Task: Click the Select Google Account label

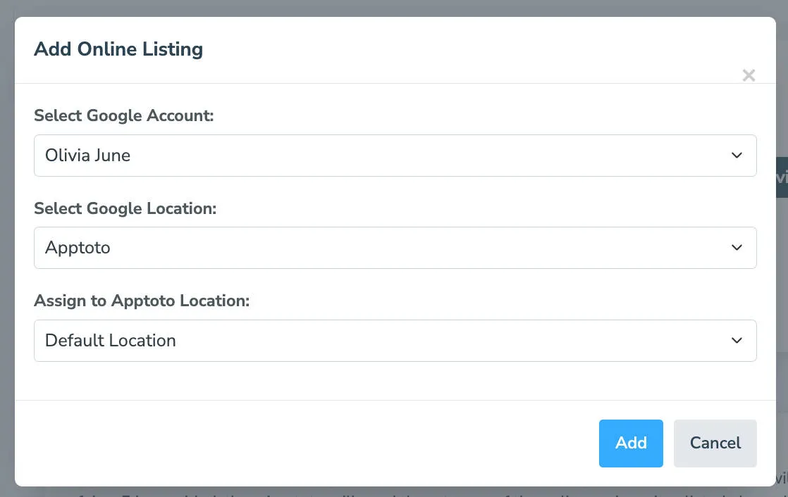Action: (x=123, y=115)
